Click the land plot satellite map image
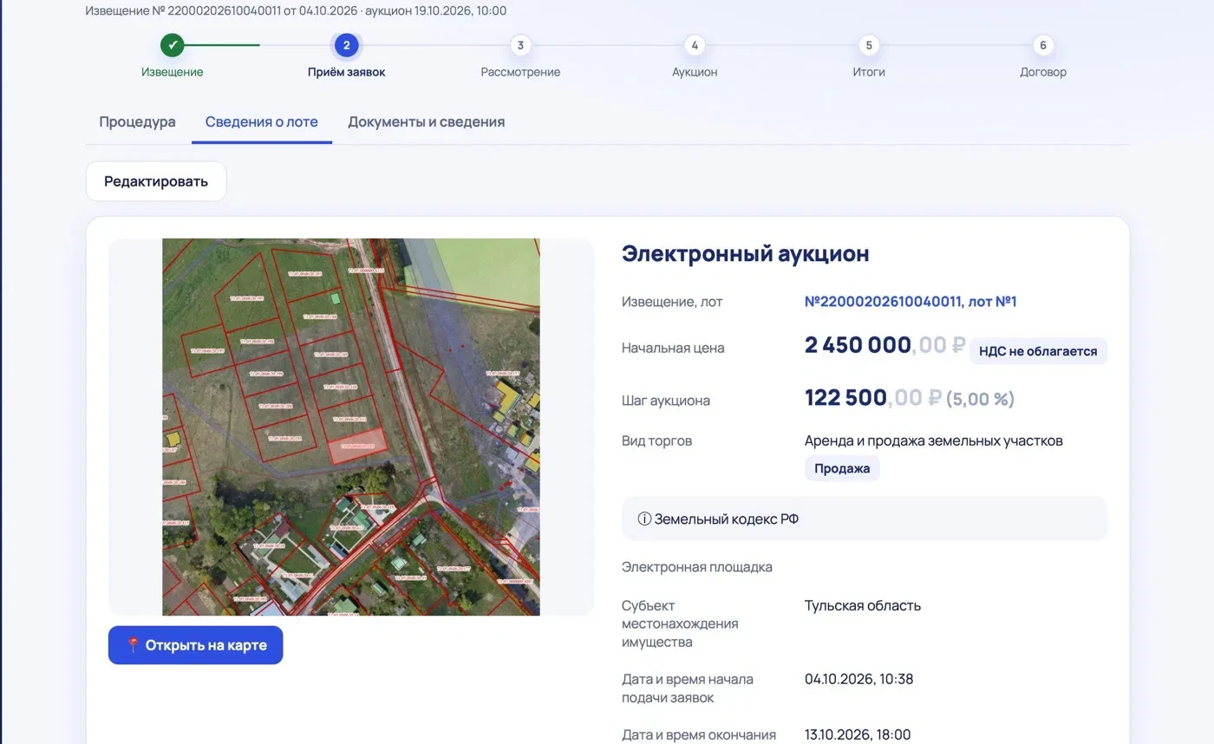1214x744 pixels. [x=351, y=427]
